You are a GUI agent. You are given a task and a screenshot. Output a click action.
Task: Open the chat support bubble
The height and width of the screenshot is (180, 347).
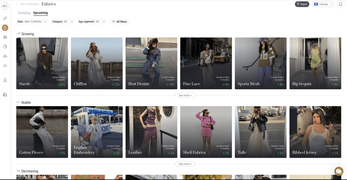pyautogui.click(x=338, y=171)
